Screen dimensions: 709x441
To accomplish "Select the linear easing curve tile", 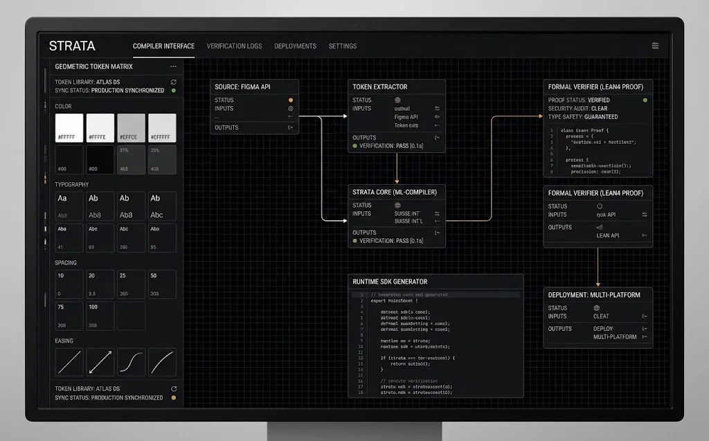I will point(69,362).
